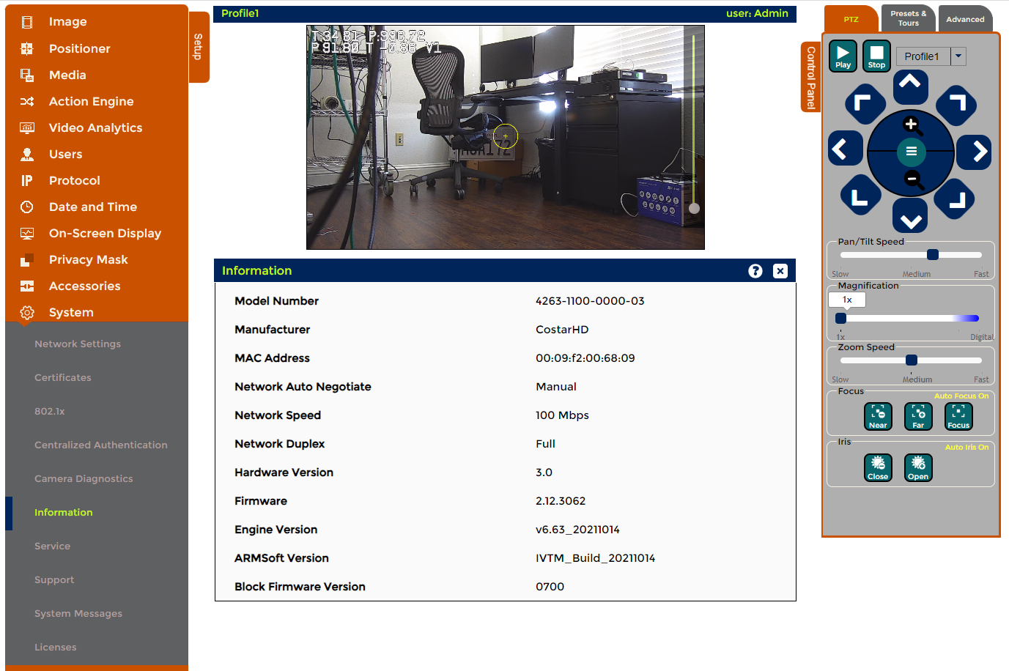Click the live camera video feed
The width and height of the screenshot is (1009, 671).
(x=505, y=137)
